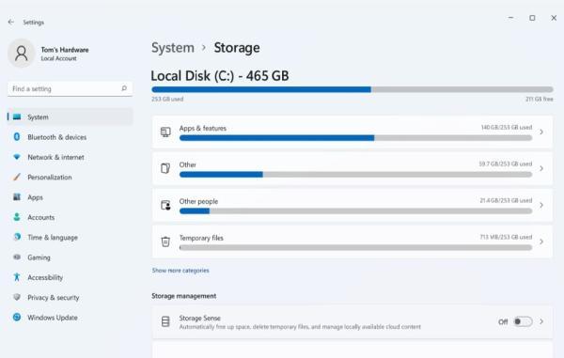Image resolution: width=564 pixels, height=358 pixels.
Task: Open Storage Sense settings via chevron
Action: (x=541, y=321)
